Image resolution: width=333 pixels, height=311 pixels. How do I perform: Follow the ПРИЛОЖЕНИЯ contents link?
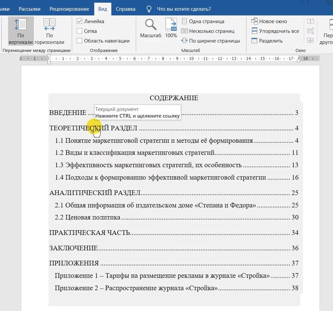pyautogui.click(x=174, y=263)
